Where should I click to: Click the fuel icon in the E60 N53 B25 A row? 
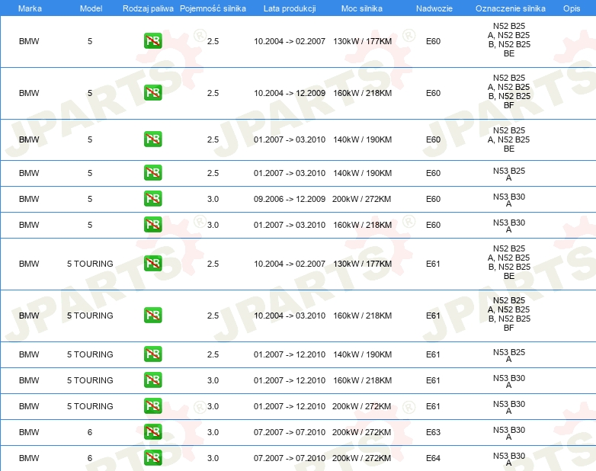click(x=153, y=172)
